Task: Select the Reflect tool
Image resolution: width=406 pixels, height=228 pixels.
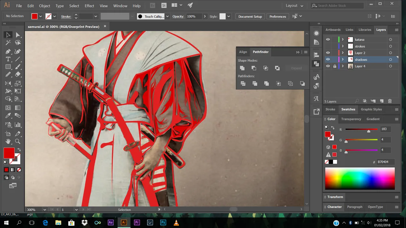Action: [x=8, y=83]
